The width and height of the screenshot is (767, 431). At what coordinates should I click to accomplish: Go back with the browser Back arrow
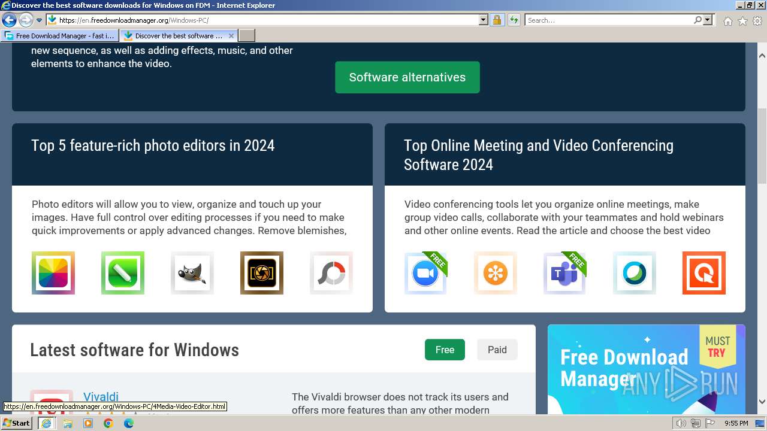pos(9,20)
